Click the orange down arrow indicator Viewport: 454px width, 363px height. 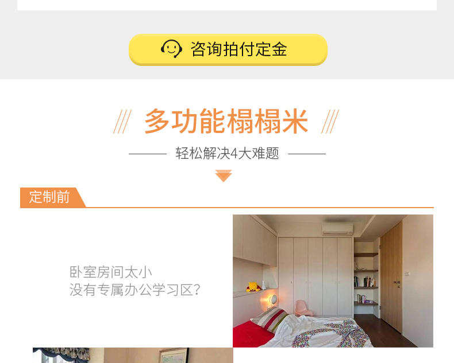[x=223, y=175]
